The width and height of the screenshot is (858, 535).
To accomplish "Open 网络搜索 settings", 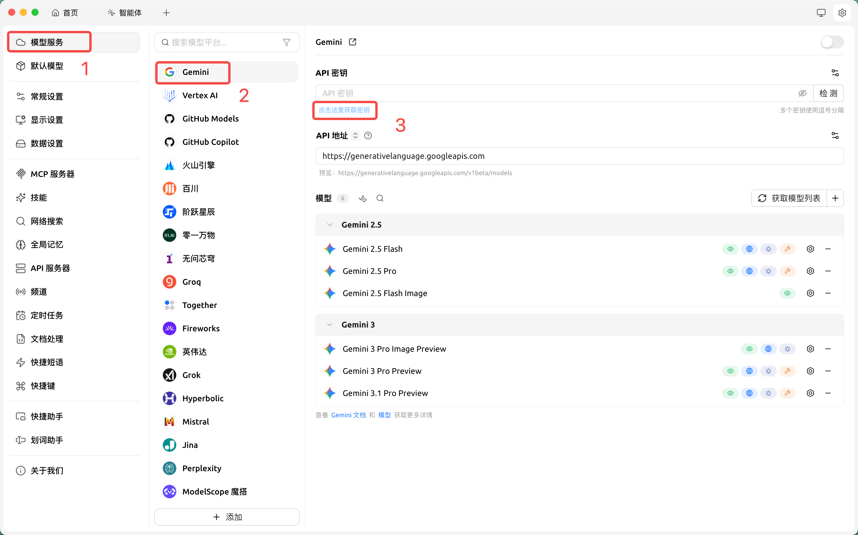I will 74,221.
